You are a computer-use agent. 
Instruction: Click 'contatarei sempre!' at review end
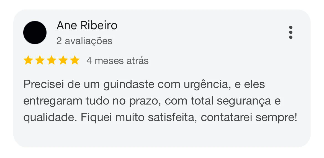[x=249, y=118]
